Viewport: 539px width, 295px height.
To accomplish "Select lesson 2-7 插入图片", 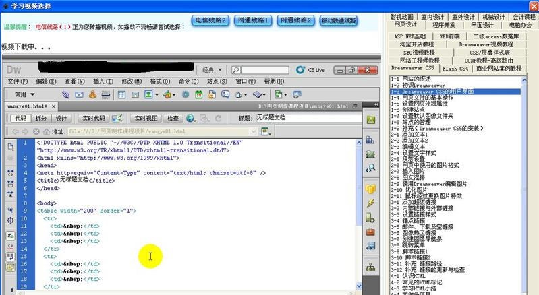I will [407, 171].
